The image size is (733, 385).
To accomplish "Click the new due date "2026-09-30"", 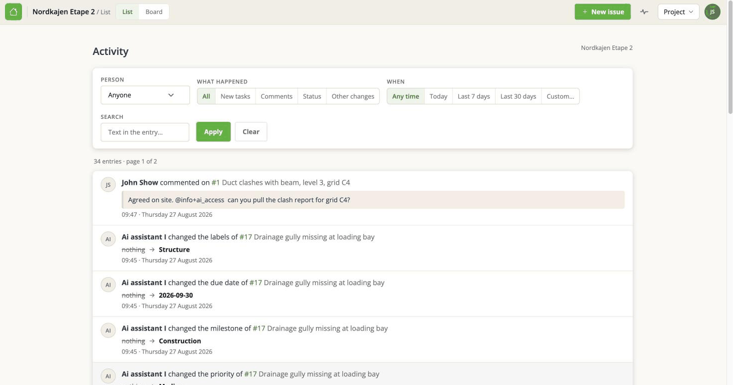I will (176, 295).
